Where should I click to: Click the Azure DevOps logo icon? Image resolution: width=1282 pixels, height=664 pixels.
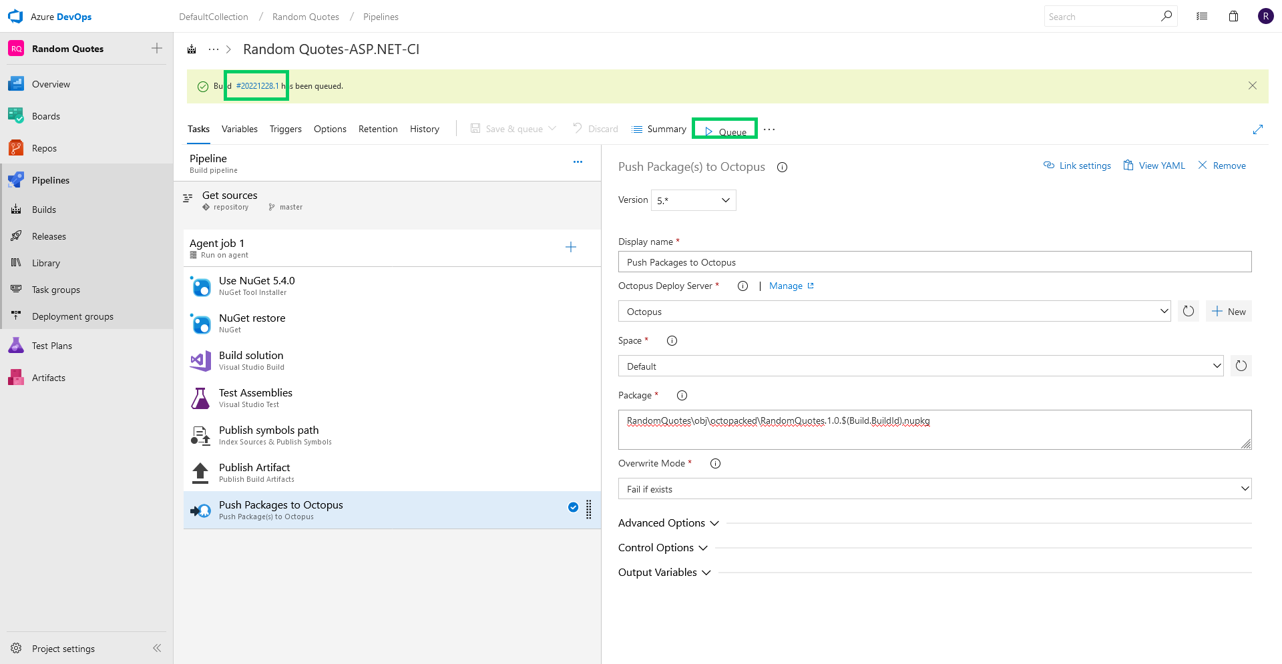(15, 17)
